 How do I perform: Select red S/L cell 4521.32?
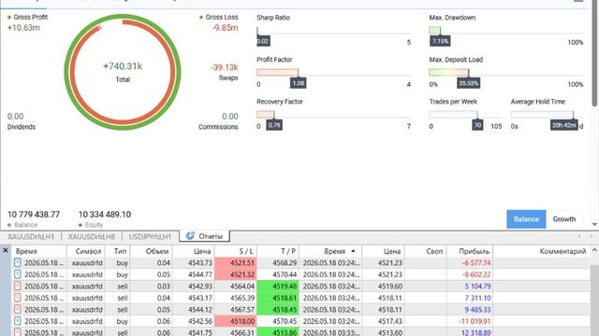(x=236, y=274)
